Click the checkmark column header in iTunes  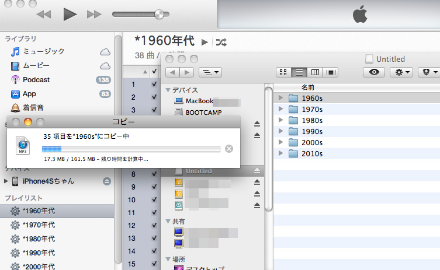click(154, 71)
